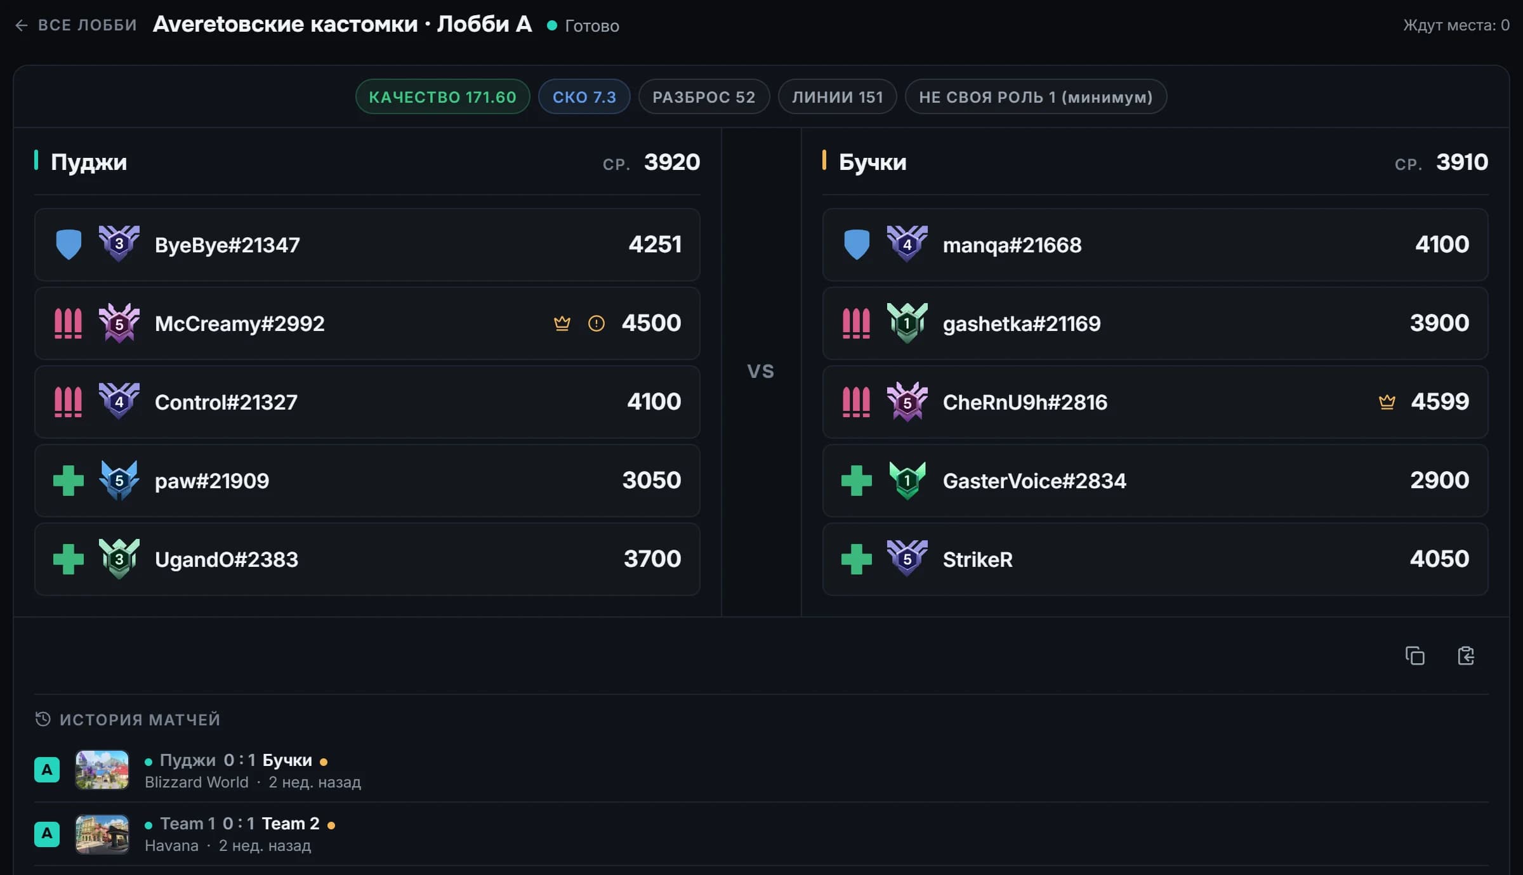Image resolution: width=1523 pixels, height=875 pixels.
Task: Click the Бучки team name header
Action: pos(873,162)
